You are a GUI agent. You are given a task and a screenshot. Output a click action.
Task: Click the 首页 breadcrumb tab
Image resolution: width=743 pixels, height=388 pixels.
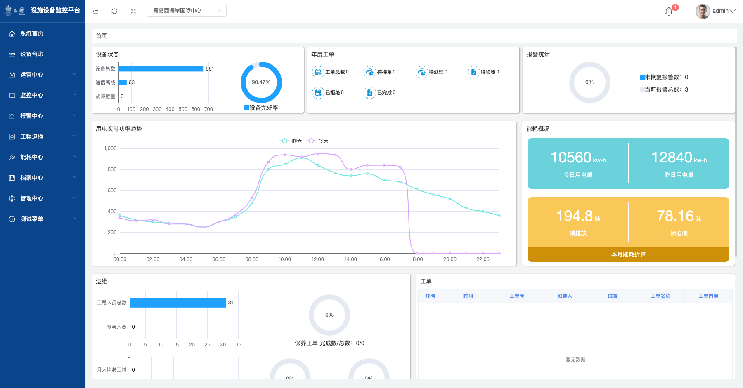[102, 36]
